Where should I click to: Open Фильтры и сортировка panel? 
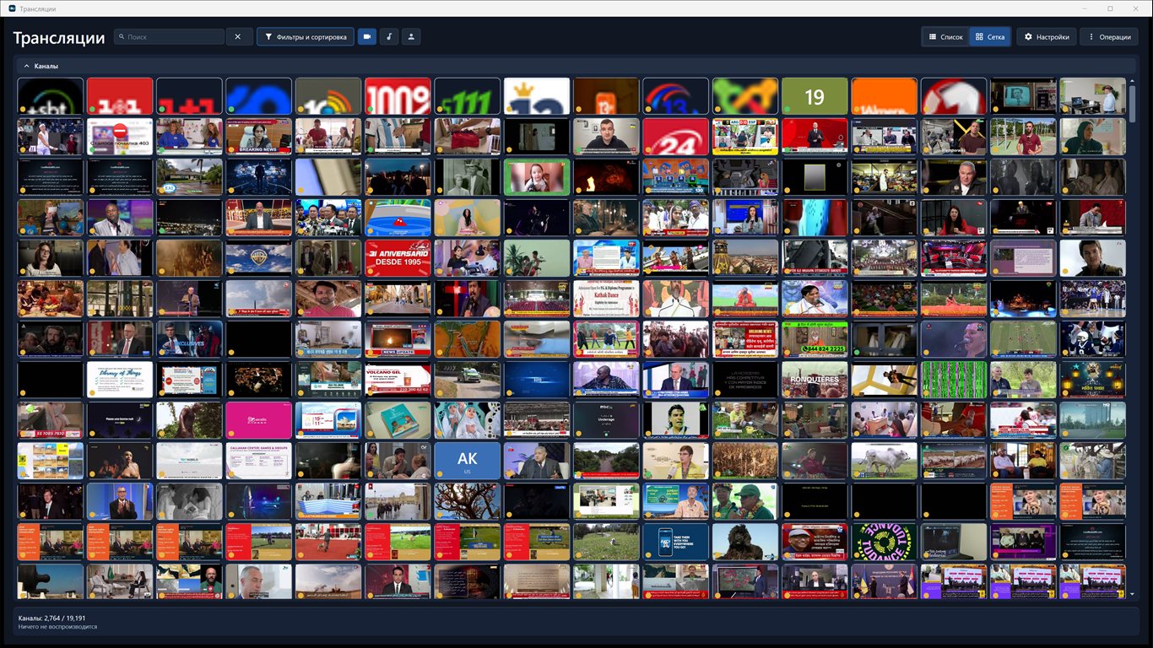pyautogui.click(x=306, y=37)
